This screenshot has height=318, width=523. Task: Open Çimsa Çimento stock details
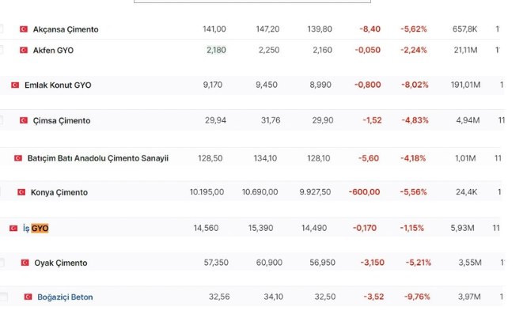pos(62,121)
